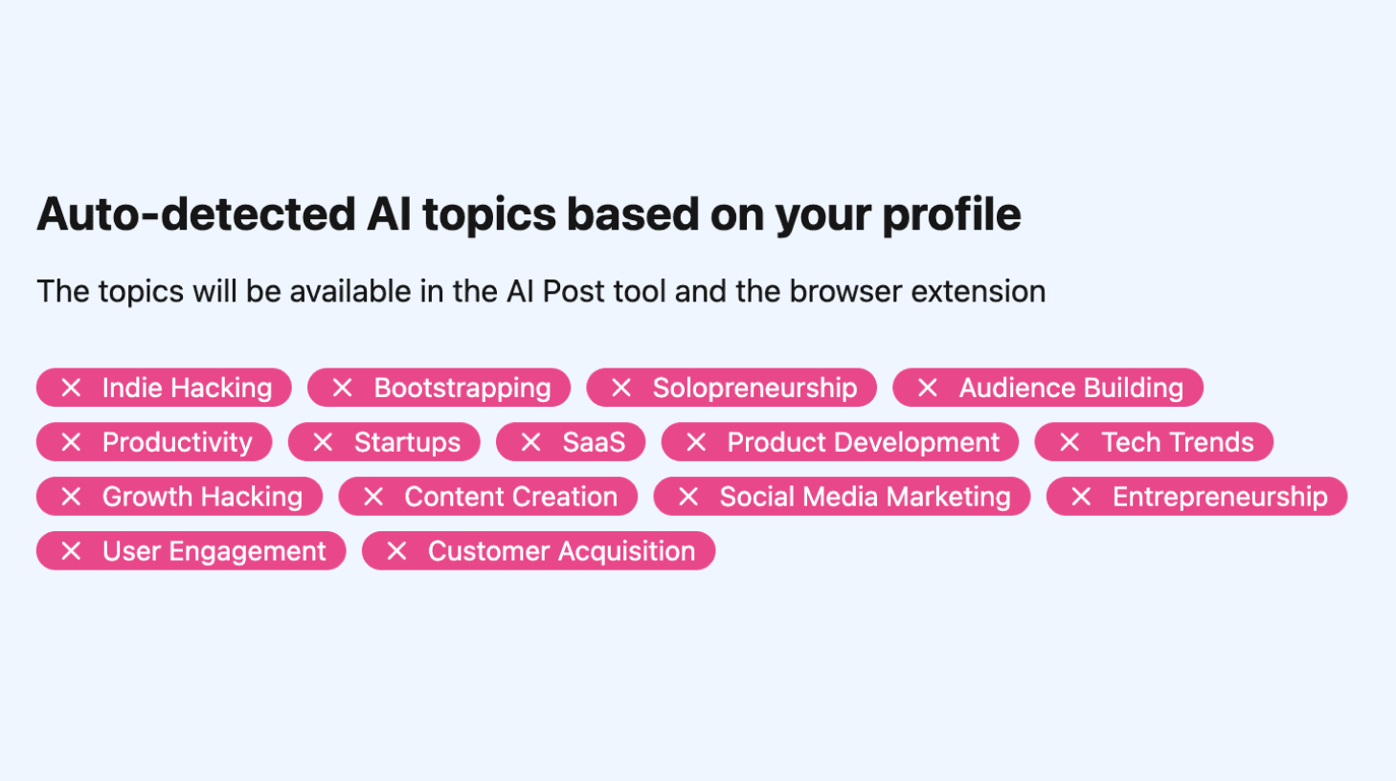Select the SaaS topic tag
This screenshot has width=1396, height=781.
[570, 442]
